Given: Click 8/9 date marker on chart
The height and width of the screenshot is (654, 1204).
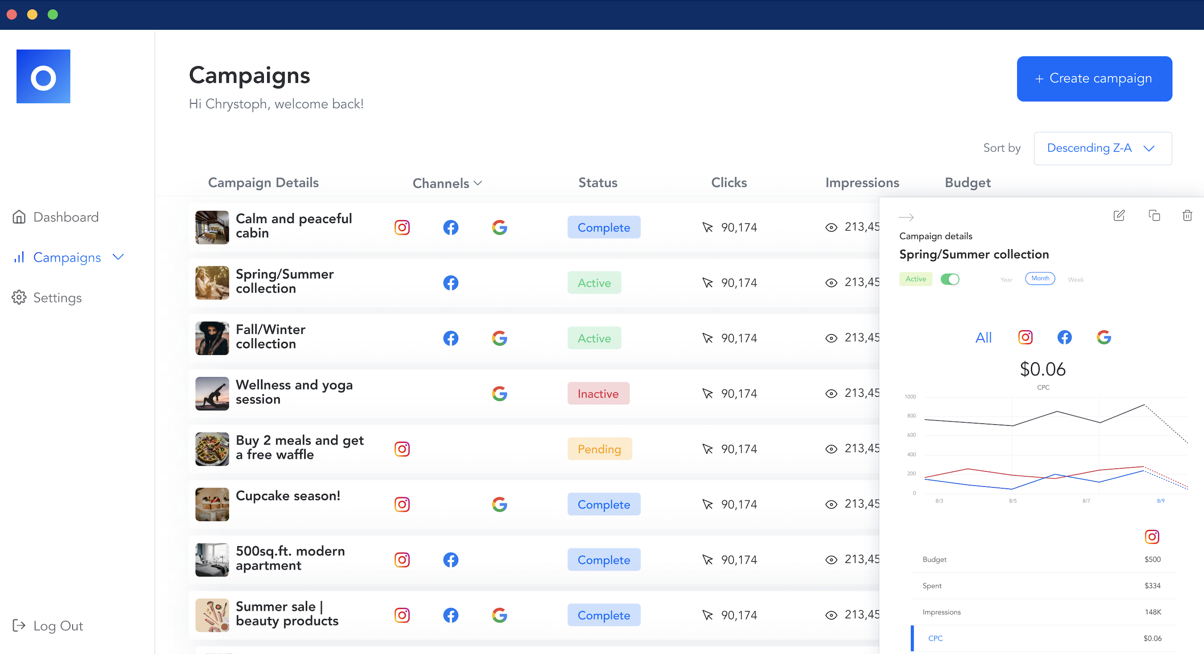Looking at the screenshot, I should pyautogui.click(x=1161, y=501).
